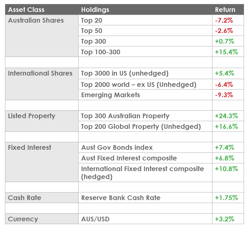249x226 pixels.
Task: Select the Australian Shares cell
Action: [x=36, y=20]
